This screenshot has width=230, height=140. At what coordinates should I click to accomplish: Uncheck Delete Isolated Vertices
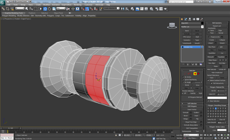click(208, 80)
